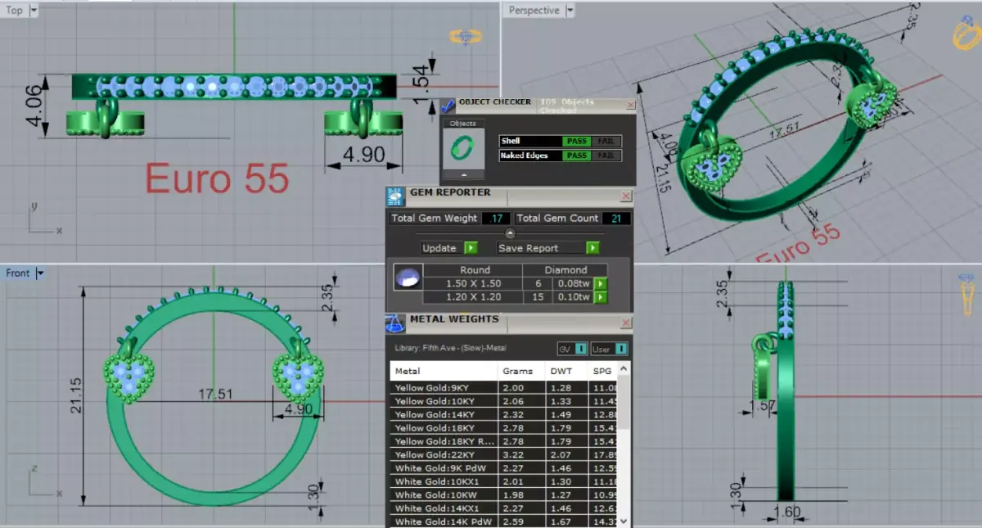Click the Save Report button
The image size is (982, 528).
(x=528, y=248)
